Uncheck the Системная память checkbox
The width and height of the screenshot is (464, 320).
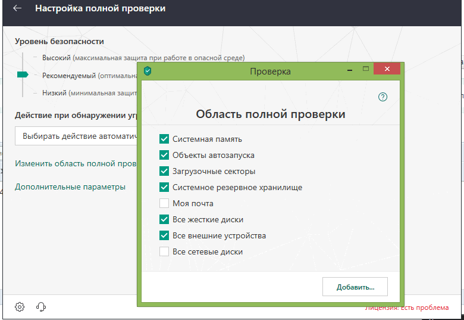(165, 139)
